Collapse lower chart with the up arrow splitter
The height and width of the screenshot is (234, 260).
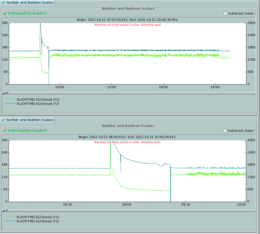pyautogui.click(x=3, y=211)
